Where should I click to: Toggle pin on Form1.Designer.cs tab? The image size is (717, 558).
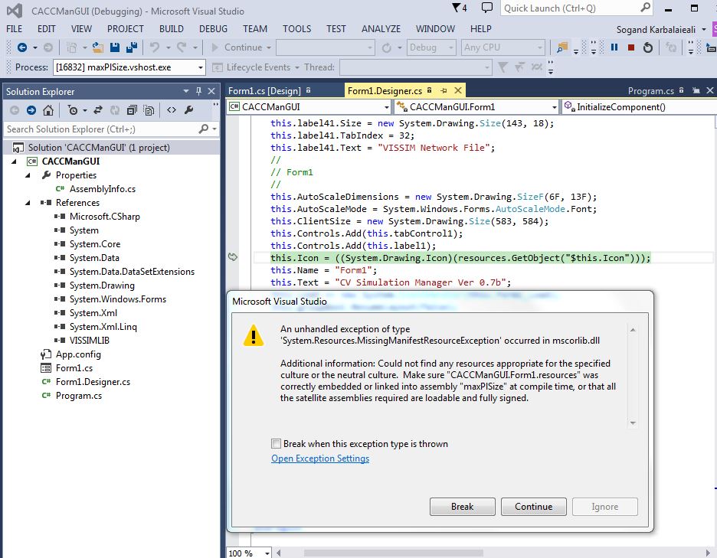pyautogui.click(x=444, y=90)
